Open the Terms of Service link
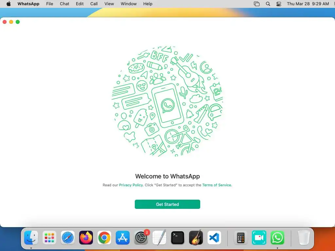The image size is (335, 251). [x=217, y=185]
